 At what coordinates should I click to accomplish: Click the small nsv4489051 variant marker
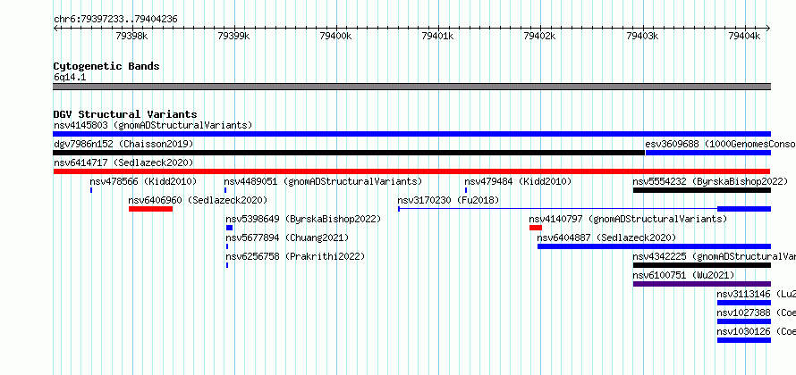224,190
